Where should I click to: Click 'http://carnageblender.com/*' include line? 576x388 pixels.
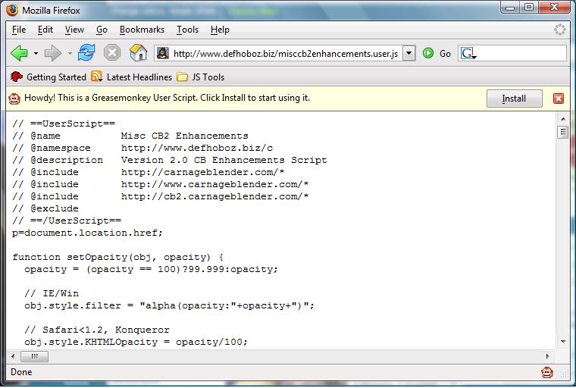click(x=203, y=172)
